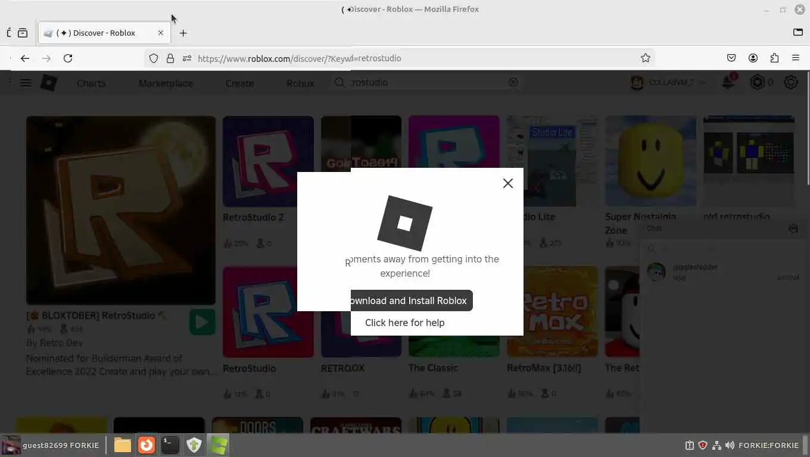Open Firefox View recent browsing icon
810x457 pixels.
coord(23,33)
